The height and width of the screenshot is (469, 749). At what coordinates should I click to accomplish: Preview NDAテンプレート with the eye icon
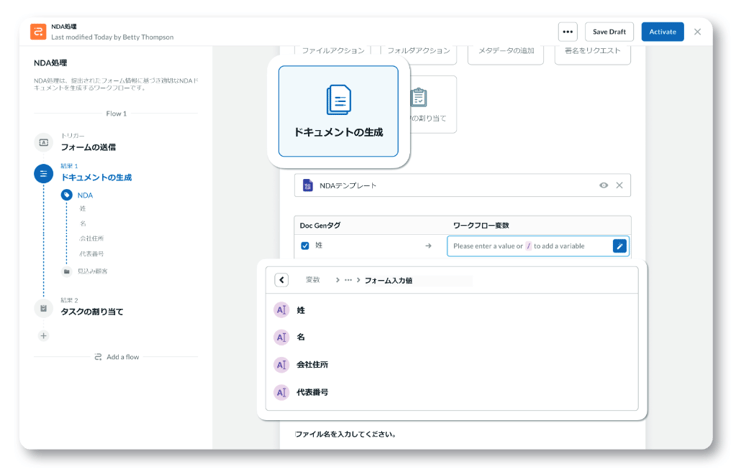tap(603, 186)
